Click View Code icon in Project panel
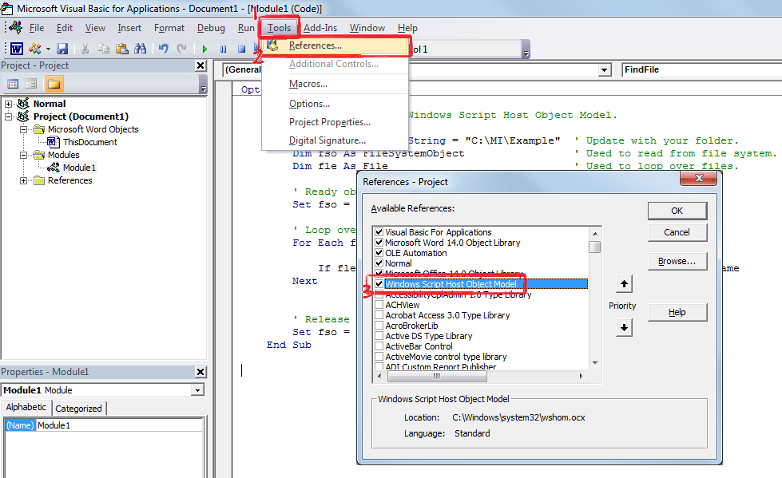 [13, 84]
